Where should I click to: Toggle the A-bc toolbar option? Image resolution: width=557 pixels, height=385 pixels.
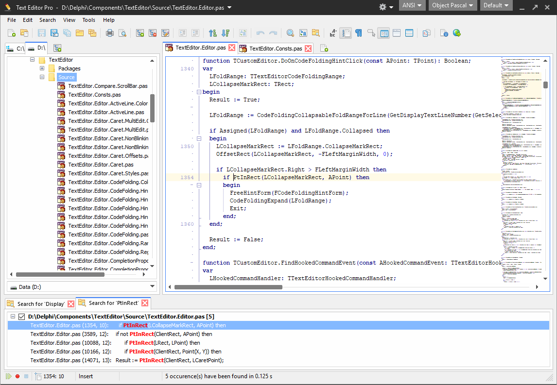pyautogui.click(x=333, y=33)
